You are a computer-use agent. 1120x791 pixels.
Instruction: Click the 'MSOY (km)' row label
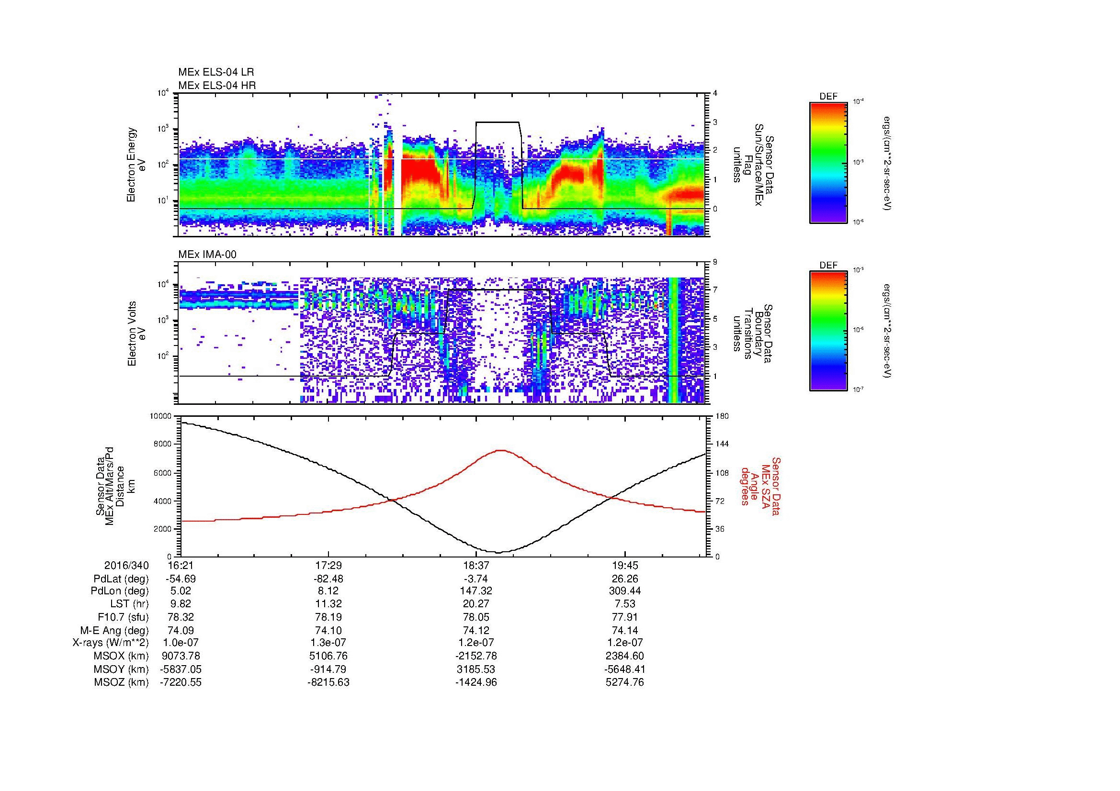pos(122,669)
